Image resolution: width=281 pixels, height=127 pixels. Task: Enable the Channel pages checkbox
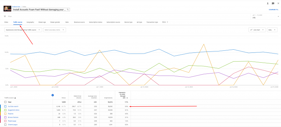pos(5,125)
